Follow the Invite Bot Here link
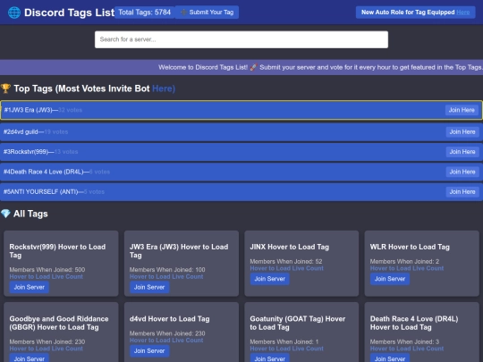 (164, 88)
